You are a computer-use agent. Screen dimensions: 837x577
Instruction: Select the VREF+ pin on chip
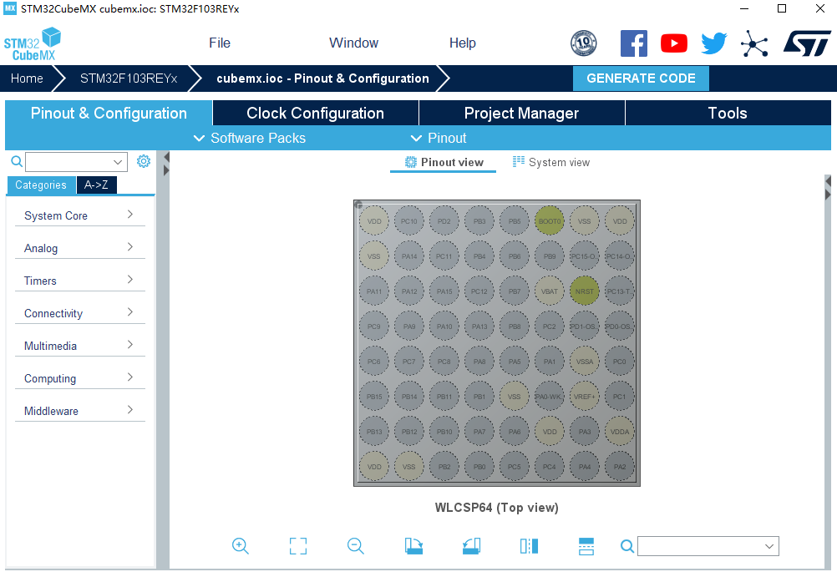585,397
